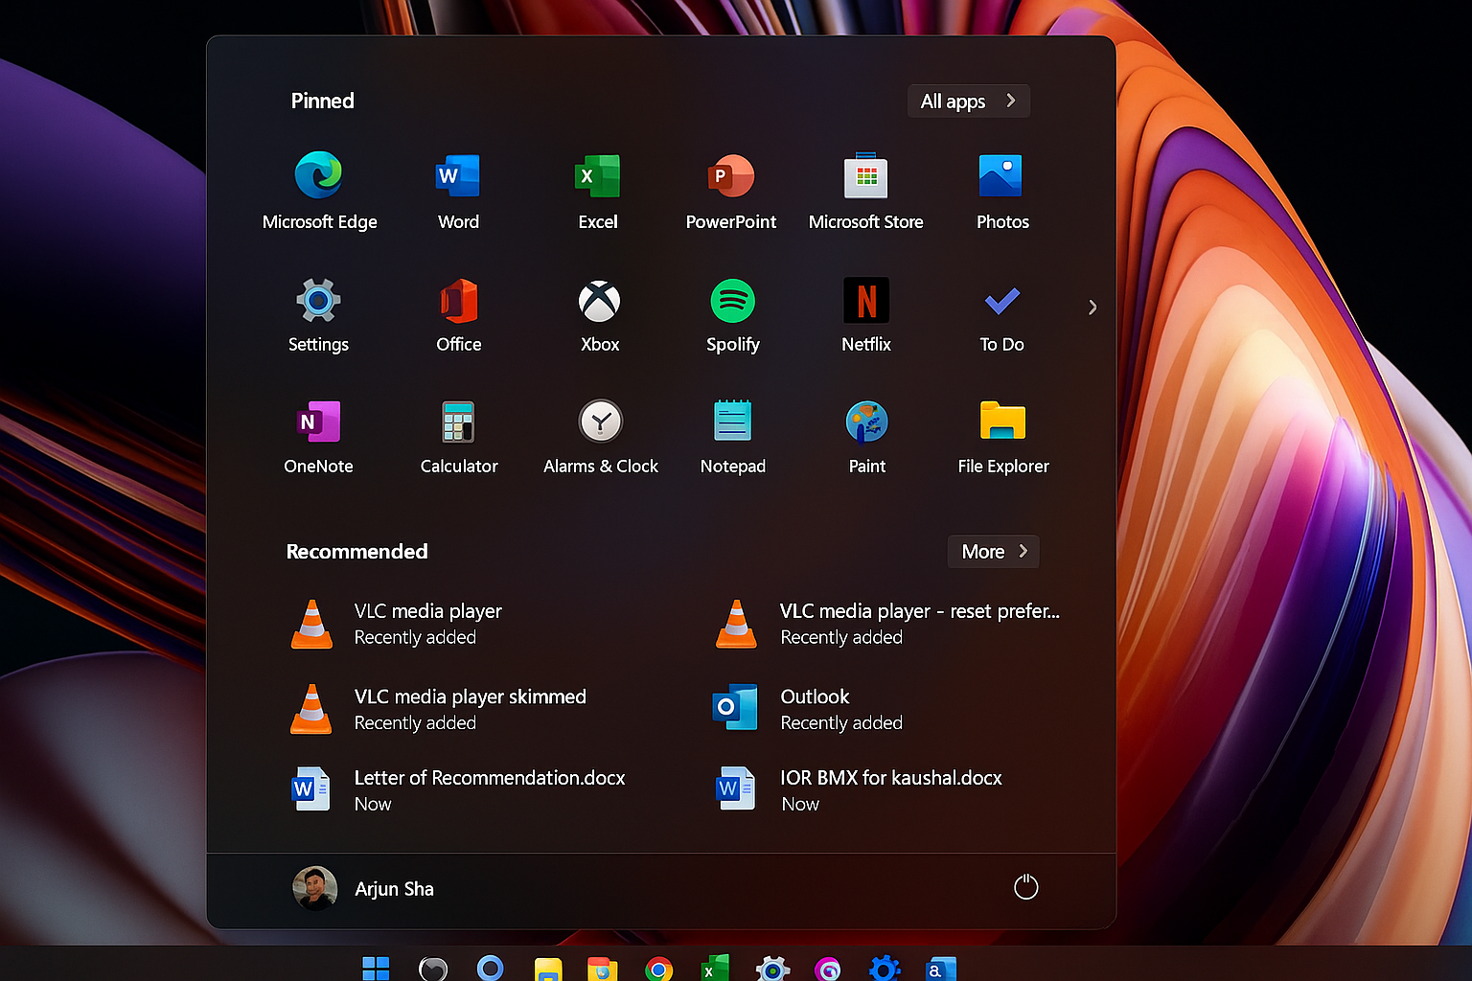
Task: Click the Arjun Sha profile picture
Action: 314,888
